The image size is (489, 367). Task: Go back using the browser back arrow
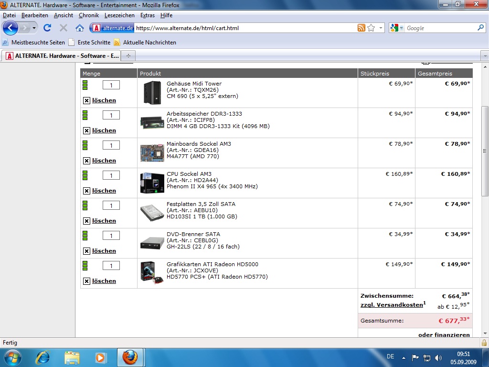click(11, 28)
